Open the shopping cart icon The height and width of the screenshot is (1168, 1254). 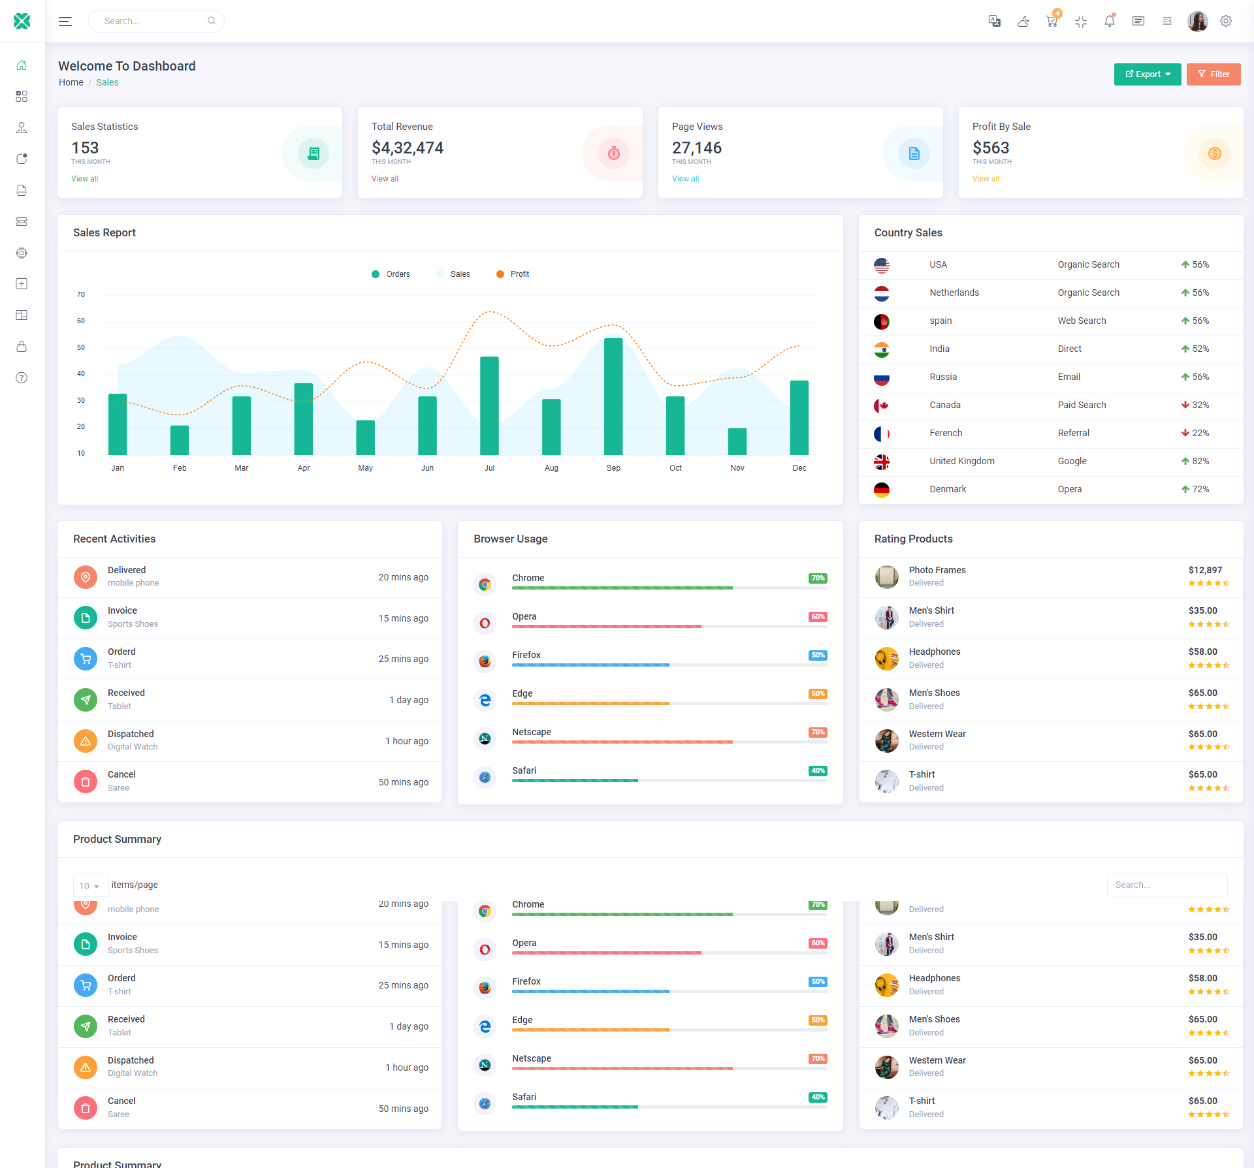[x=1052, y=22]
